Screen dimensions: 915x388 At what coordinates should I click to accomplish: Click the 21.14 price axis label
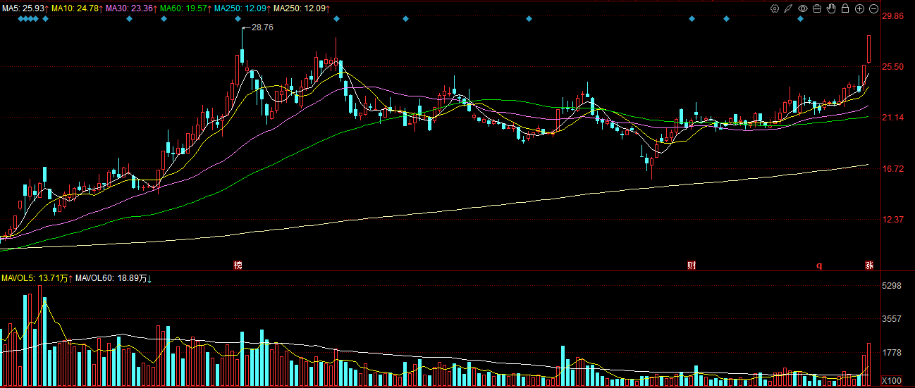pos(892,118)
